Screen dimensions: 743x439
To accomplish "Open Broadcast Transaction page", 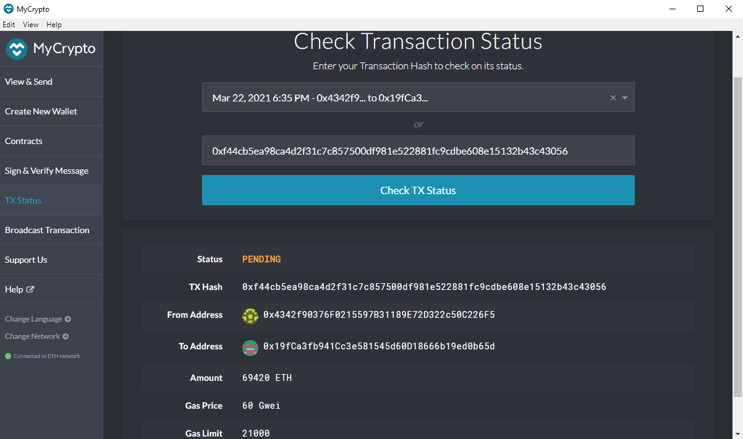I will (51, 230).
